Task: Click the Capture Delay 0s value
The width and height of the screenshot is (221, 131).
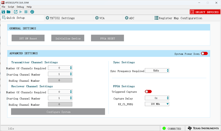Action: point(156,98)
